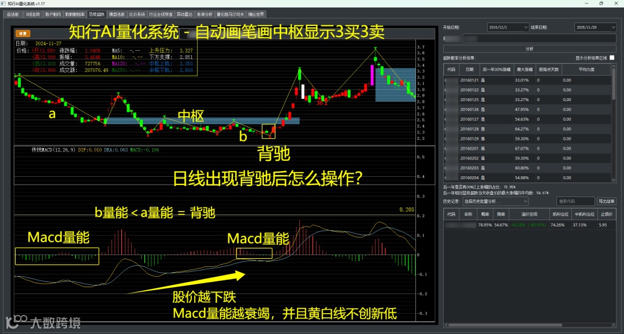This screenshot has width=624, height=334.
Task: Open the 开始日期 date dropdown
Action: [525, 28]
